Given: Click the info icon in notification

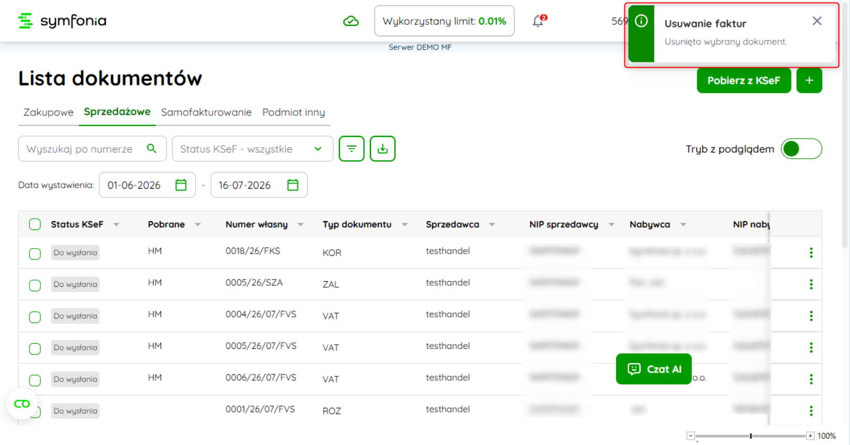Looking at the screenshot, I should (641, 21).
